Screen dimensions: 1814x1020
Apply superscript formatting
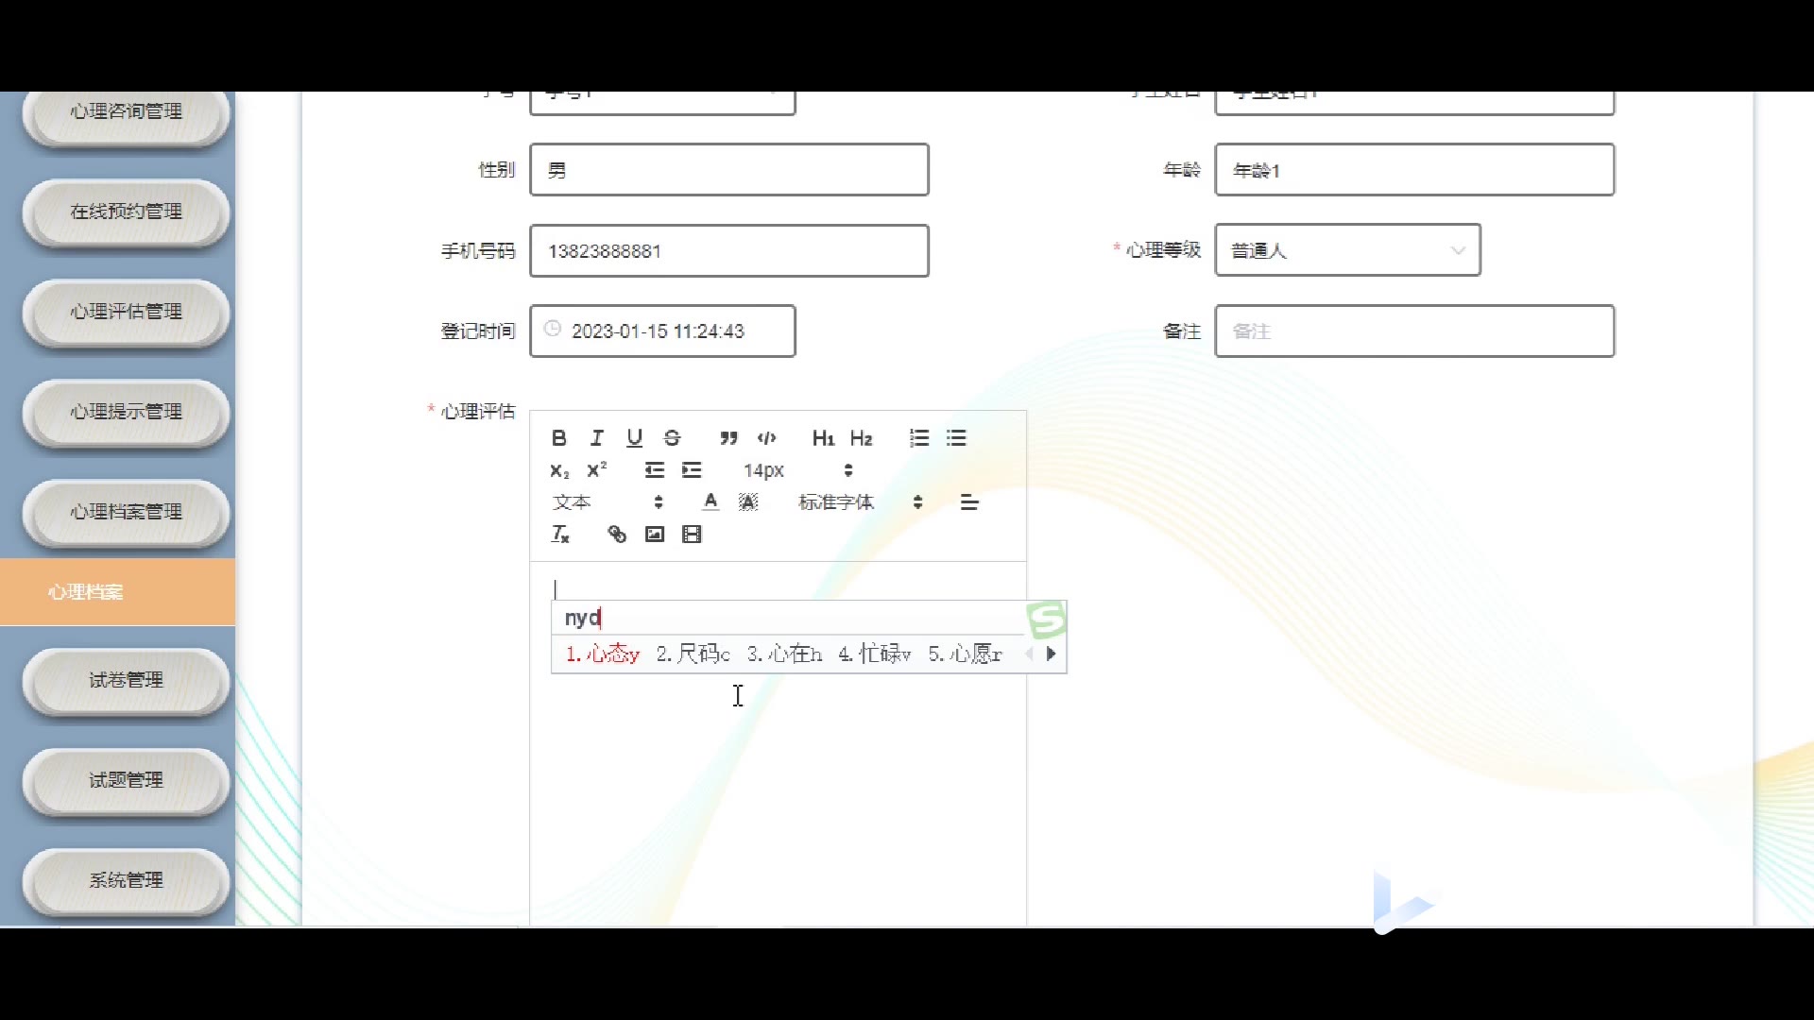pyautogui.click(x=597, y=470)
